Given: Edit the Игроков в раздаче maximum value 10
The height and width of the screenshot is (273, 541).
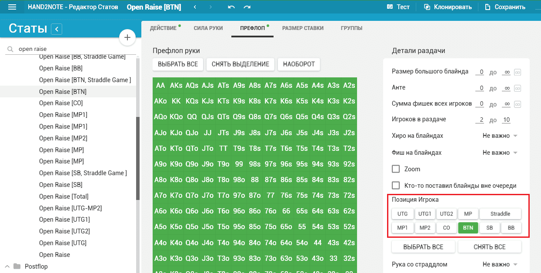Looking at the screenshot, I should pos(506,120).
